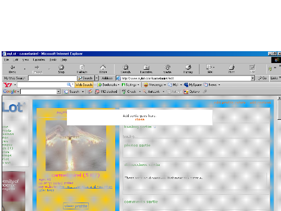Click the angel profile picture
Screen dimensions: 281x211
point(76,146)
